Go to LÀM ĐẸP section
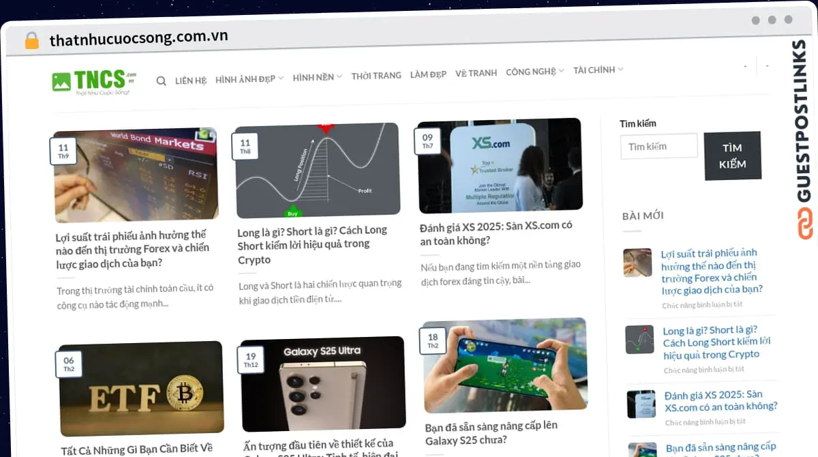 click(428, 74)
